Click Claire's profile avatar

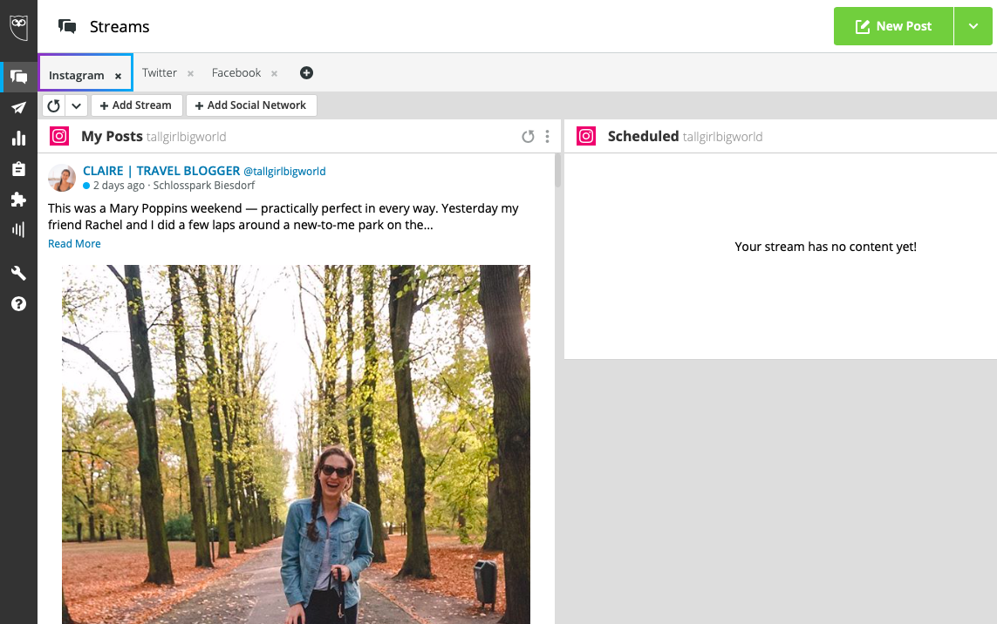(x=62, y=178)
